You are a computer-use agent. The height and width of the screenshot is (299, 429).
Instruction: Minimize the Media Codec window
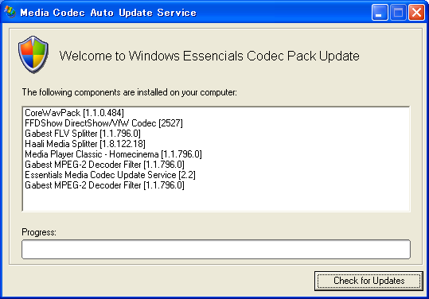(380, 12)
